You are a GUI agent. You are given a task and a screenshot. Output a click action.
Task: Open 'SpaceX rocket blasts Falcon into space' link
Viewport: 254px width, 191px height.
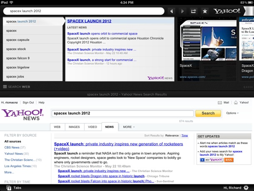pos(106,181)
